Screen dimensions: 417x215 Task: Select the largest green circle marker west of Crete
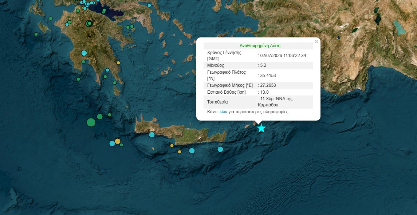point(91,122)
